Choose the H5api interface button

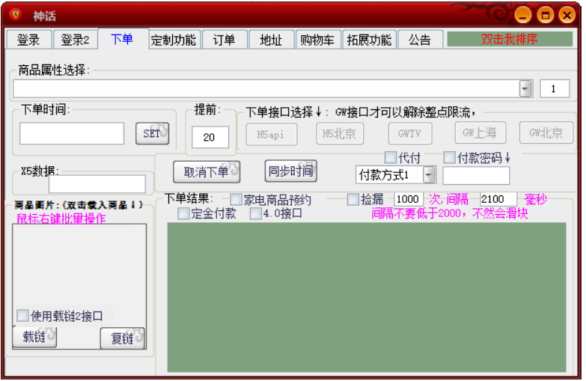(271, 135)
